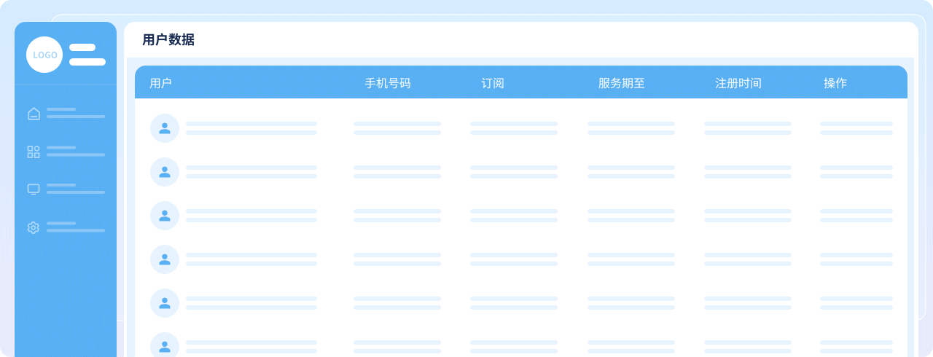Click the round LOGO badge
Image resolution: width=933 pixels, height=357 pixels.
[x=44, y=55]
